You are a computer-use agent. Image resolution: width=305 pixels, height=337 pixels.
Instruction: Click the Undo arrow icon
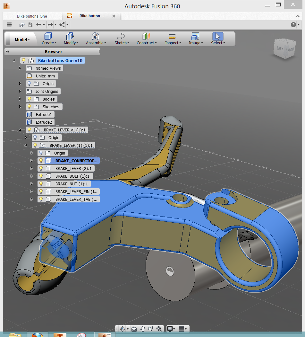tap(39, 25)
